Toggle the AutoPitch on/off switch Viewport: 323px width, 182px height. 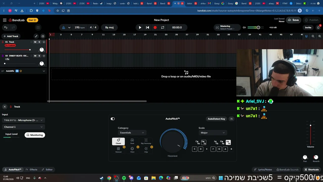pos(113,119)
